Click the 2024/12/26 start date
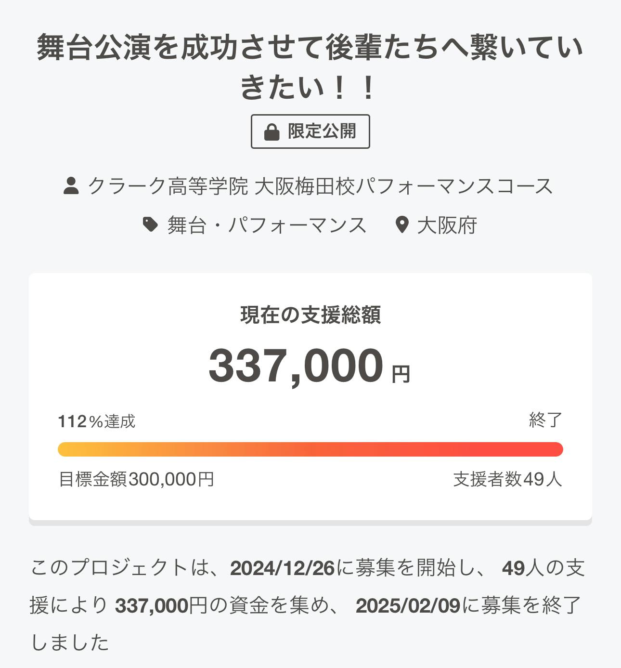Image resolution: width=621 pixels, height=668 pixels. tap(282, 568)
